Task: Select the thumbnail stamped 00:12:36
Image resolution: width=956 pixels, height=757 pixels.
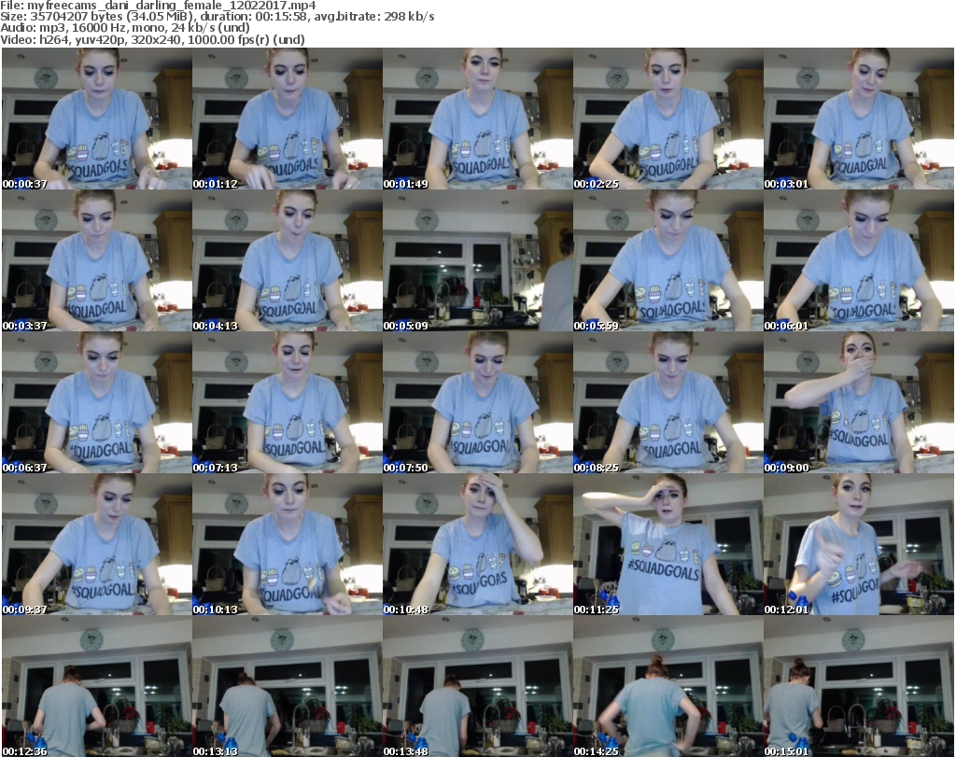Action: [97, 686]
